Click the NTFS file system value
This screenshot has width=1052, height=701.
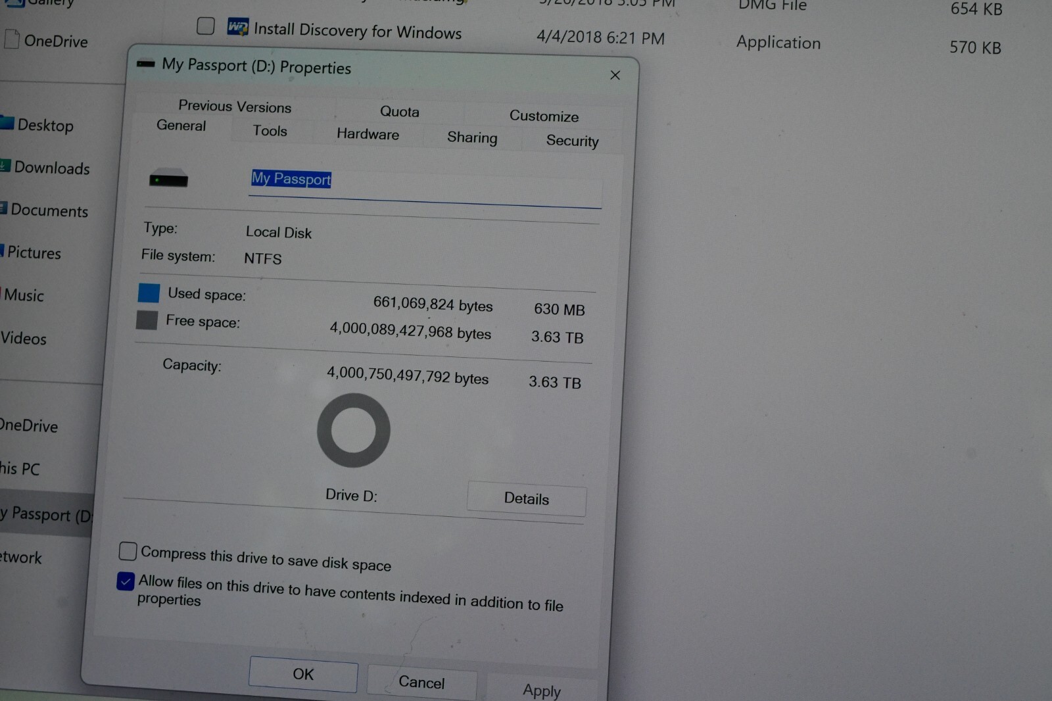pos(263,258)
